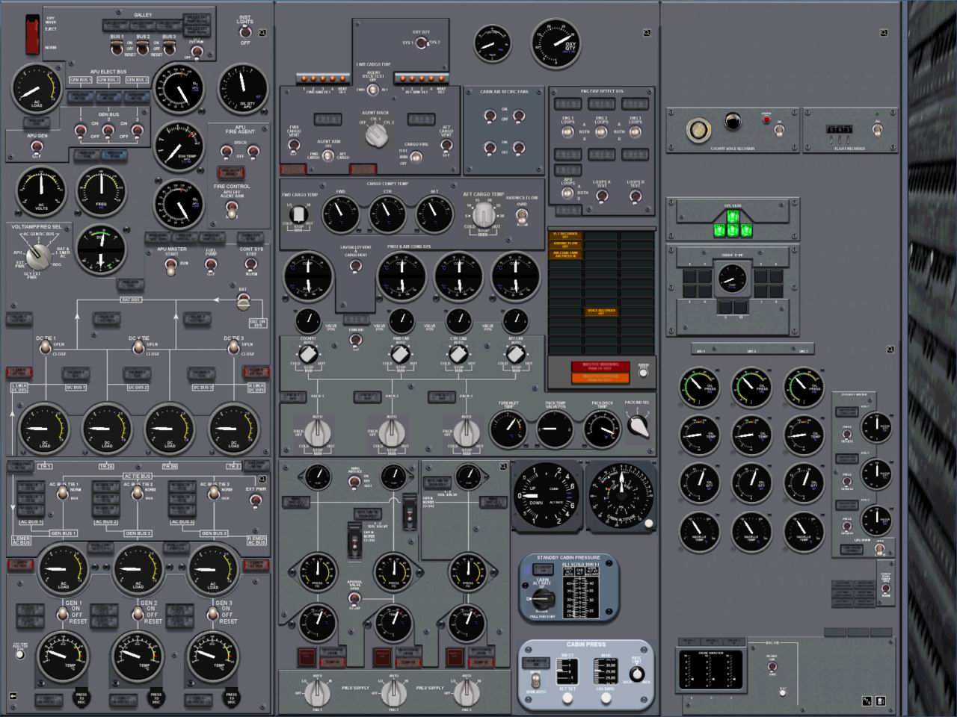Screen dimensions: 957x717
Task: Toggle galley BUS 2 switch
Action: tap(142, 49)
